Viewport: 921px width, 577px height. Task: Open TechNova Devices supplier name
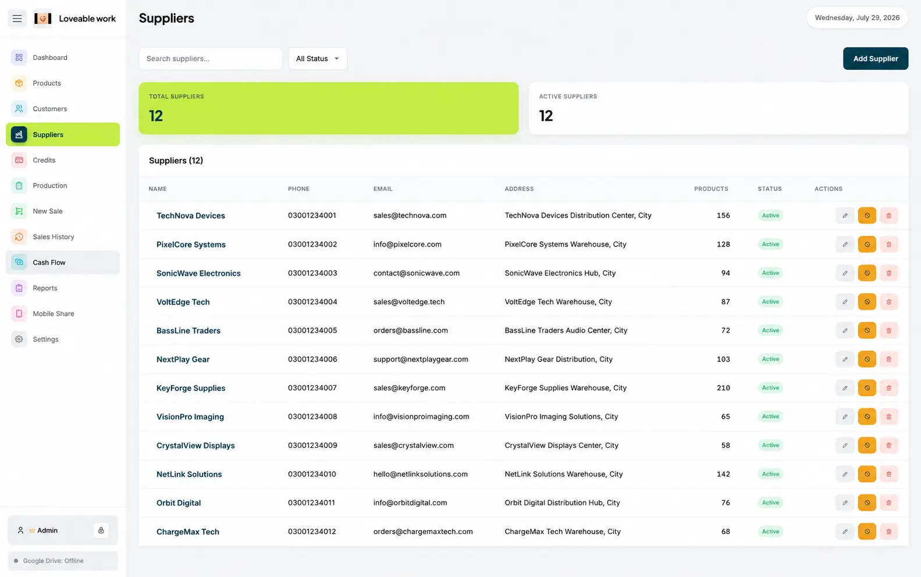click(x=190, y=216)
